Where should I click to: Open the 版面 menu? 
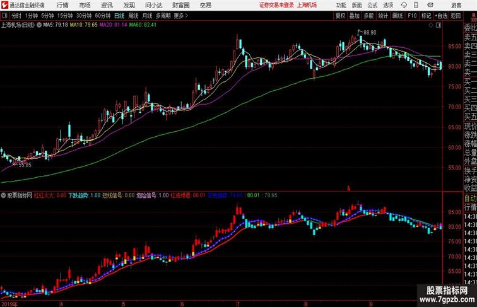pyautogui.click(x=357, y=5)
